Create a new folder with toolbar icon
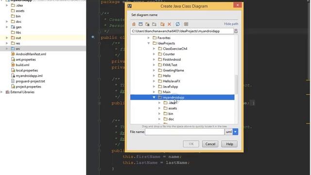The height and width of the screenshot is (175, 311). [x=162, y=24]
